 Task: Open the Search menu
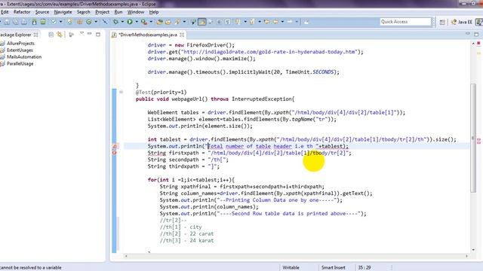pyautogui.click(x=84, y=12)
